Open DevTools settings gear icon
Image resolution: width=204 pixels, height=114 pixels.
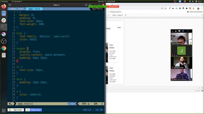pyautogui.click(x=202, y=91)
